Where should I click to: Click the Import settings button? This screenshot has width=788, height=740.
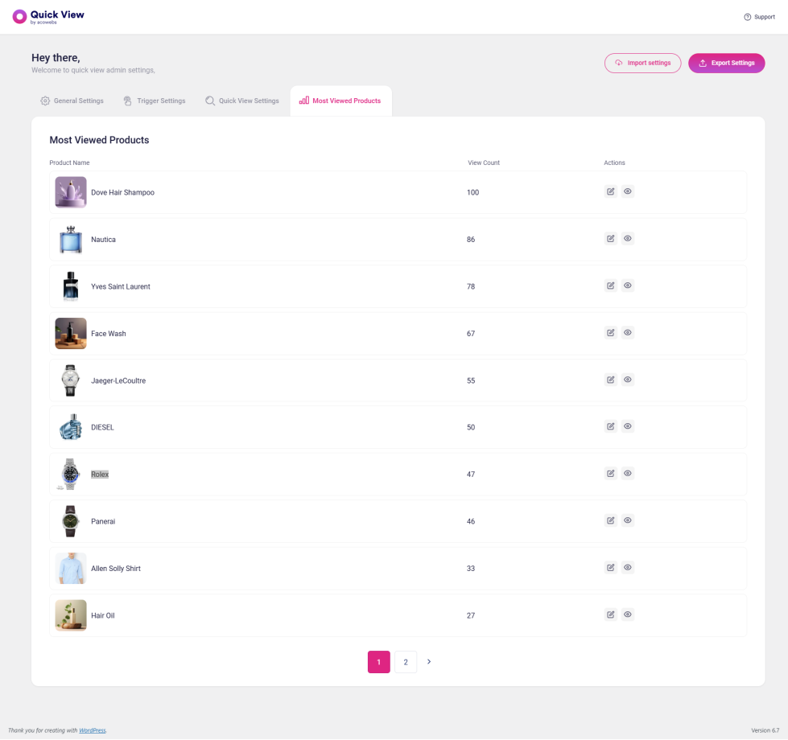tap(643, 64)
